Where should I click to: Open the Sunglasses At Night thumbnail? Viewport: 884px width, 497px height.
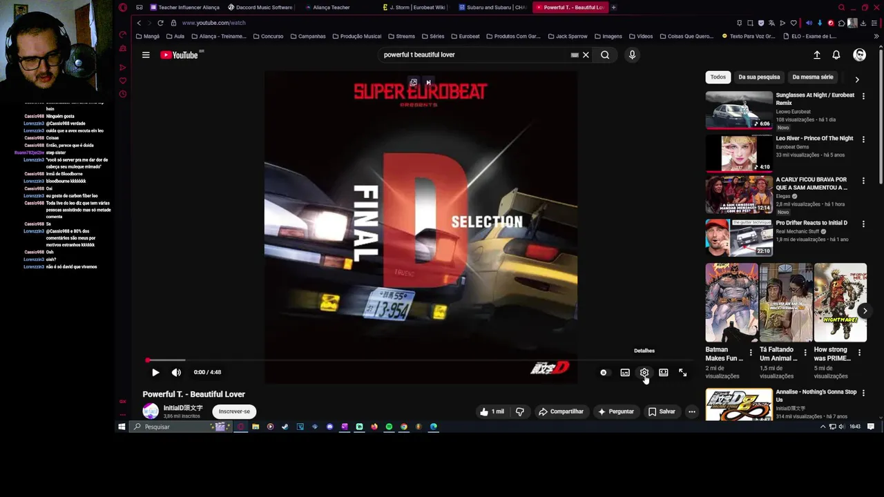coord(739,110)
